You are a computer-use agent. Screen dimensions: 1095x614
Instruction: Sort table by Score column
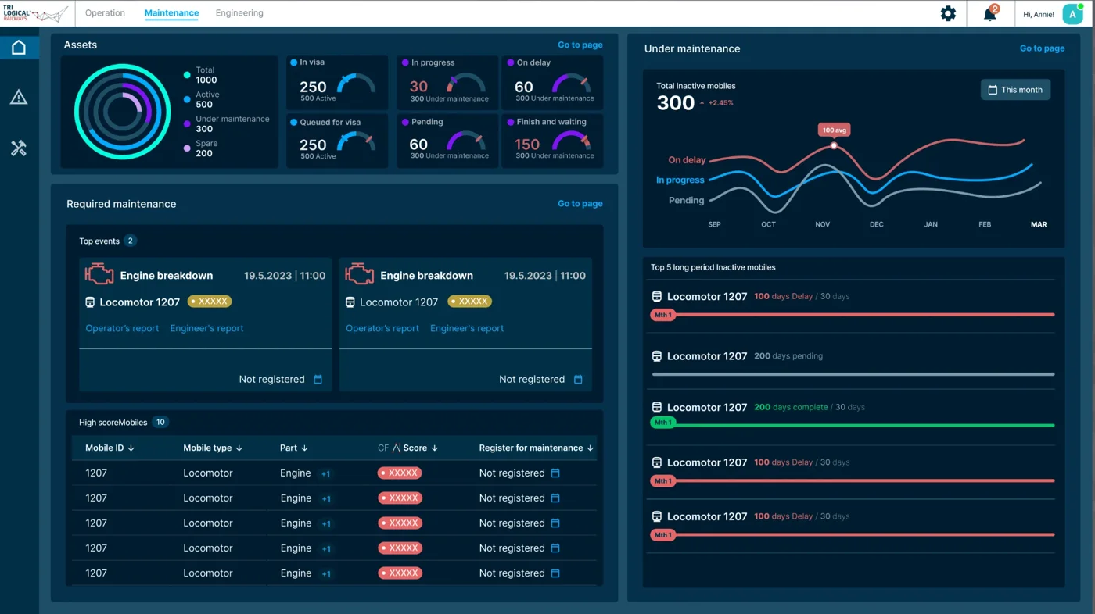click(x=420, y=448)
